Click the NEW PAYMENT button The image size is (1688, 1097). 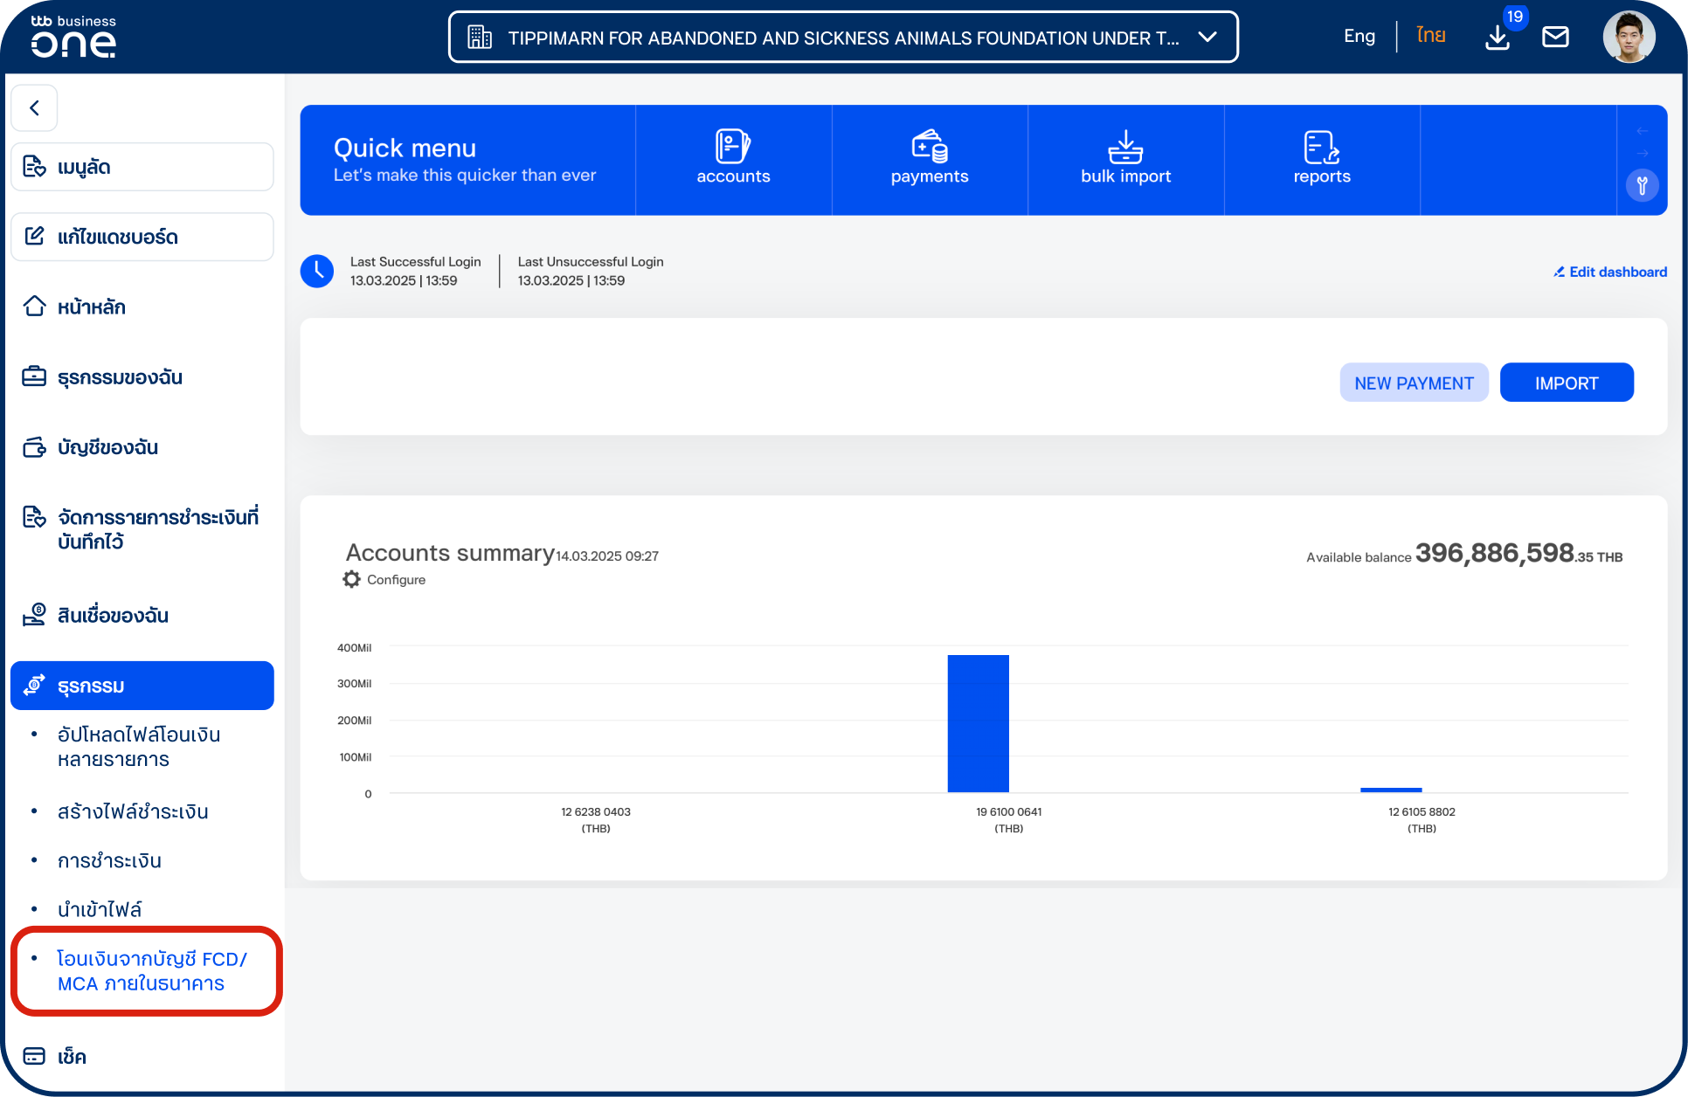point(1413,383)
